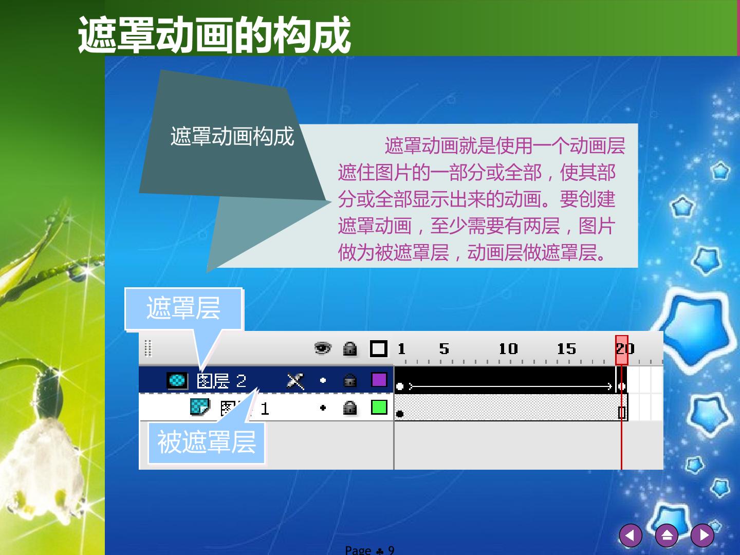Click the lock all layers header icon
The width and height of the screenshot is (740, 555).
coord(350,348)
